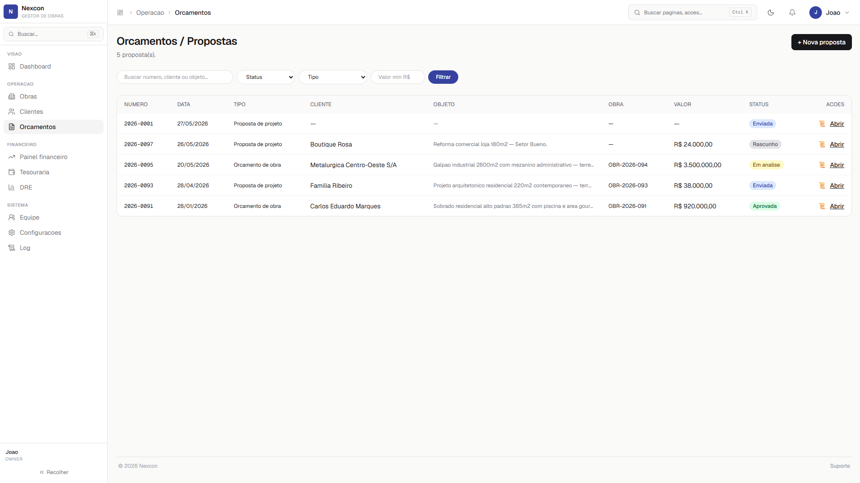Click the Equipe user icon
Viewport: 860px width, 483px height.
(x=12, y=217)
